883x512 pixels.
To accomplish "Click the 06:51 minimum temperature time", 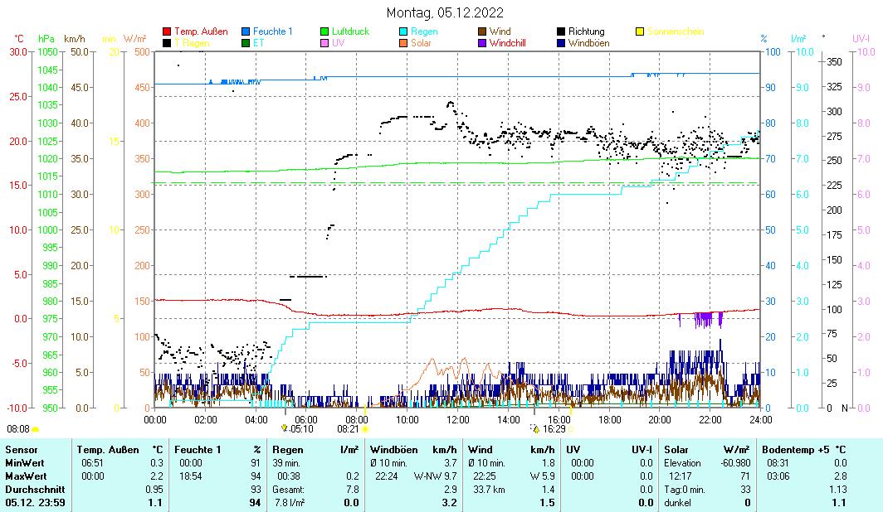I will pos(93,463).
